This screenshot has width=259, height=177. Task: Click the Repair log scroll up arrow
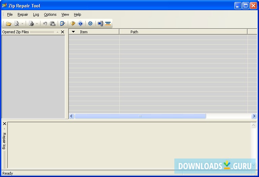tap(253, 125)
